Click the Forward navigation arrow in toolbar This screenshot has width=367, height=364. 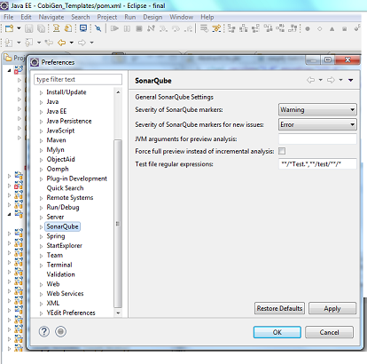[82, 43]
